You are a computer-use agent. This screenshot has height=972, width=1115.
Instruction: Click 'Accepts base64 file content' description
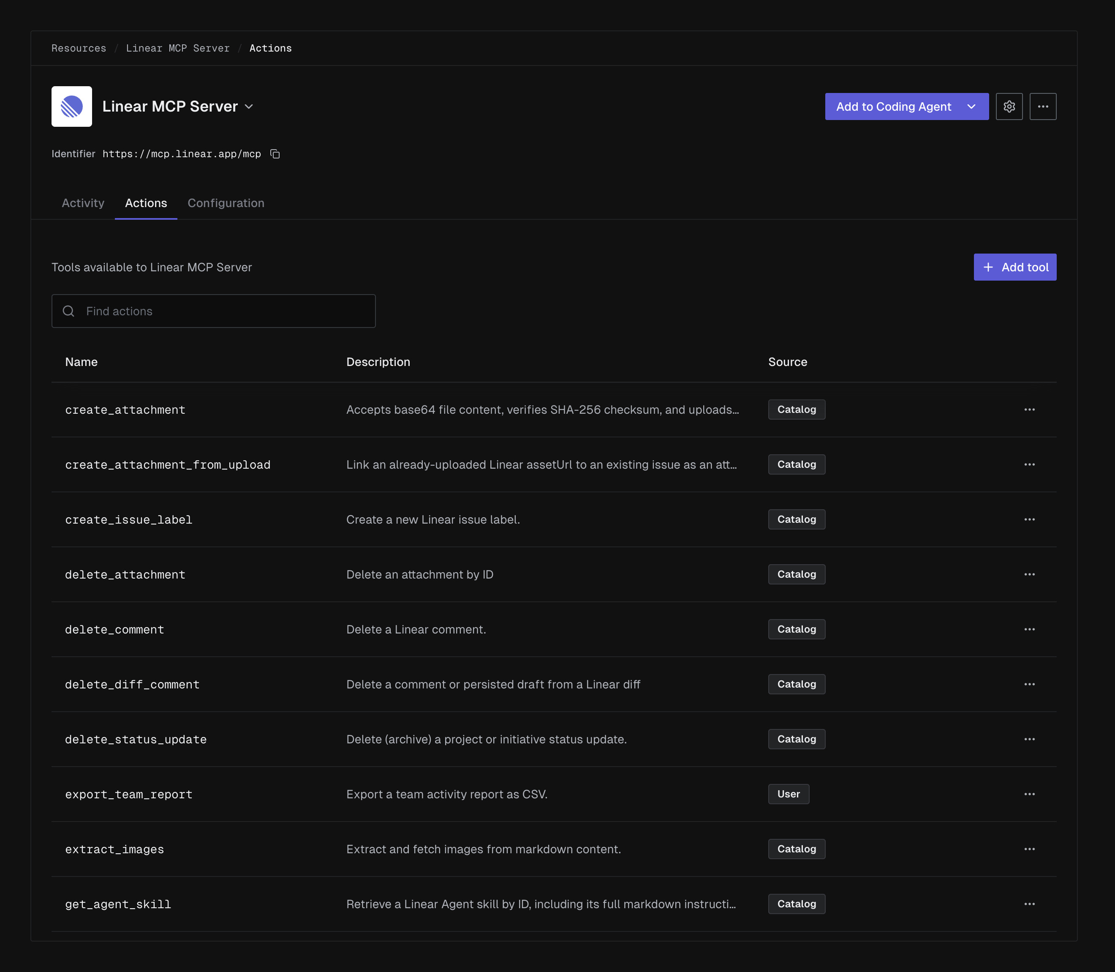click(543, 410)
